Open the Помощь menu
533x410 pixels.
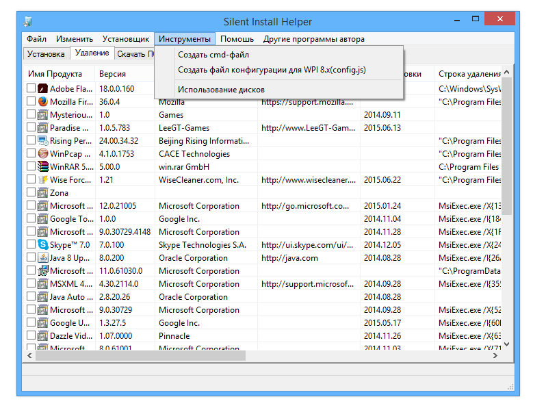click(x=237, y=39)
